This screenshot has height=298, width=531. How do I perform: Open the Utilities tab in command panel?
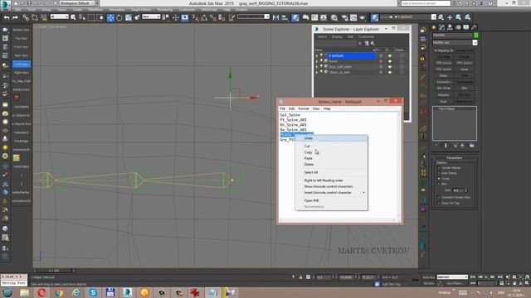474,27
